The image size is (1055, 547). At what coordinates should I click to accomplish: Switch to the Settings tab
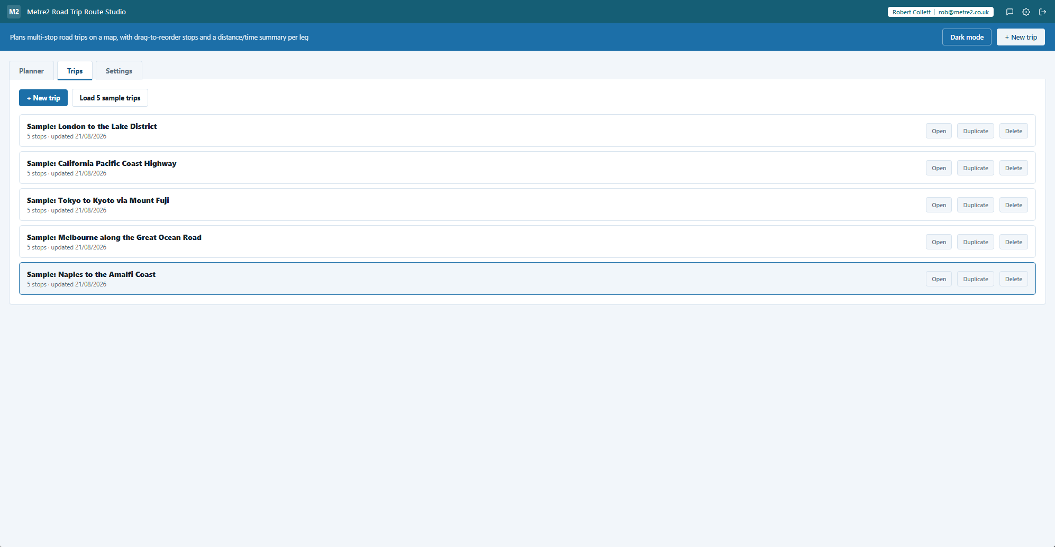pyautogui.click(x=119, y=71)
